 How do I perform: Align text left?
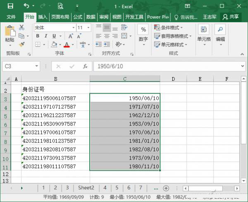tap(98, 36)
